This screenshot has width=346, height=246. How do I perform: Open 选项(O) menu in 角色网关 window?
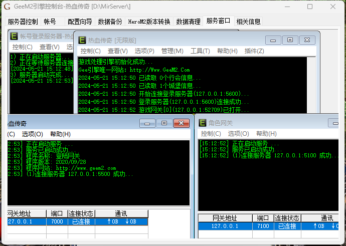point(238,134)
